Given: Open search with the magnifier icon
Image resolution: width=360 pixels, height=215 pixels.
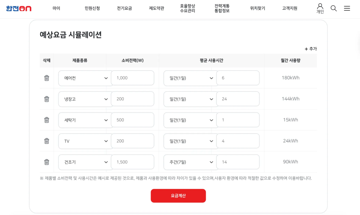Looking at the screenshot, I should 334,8.
